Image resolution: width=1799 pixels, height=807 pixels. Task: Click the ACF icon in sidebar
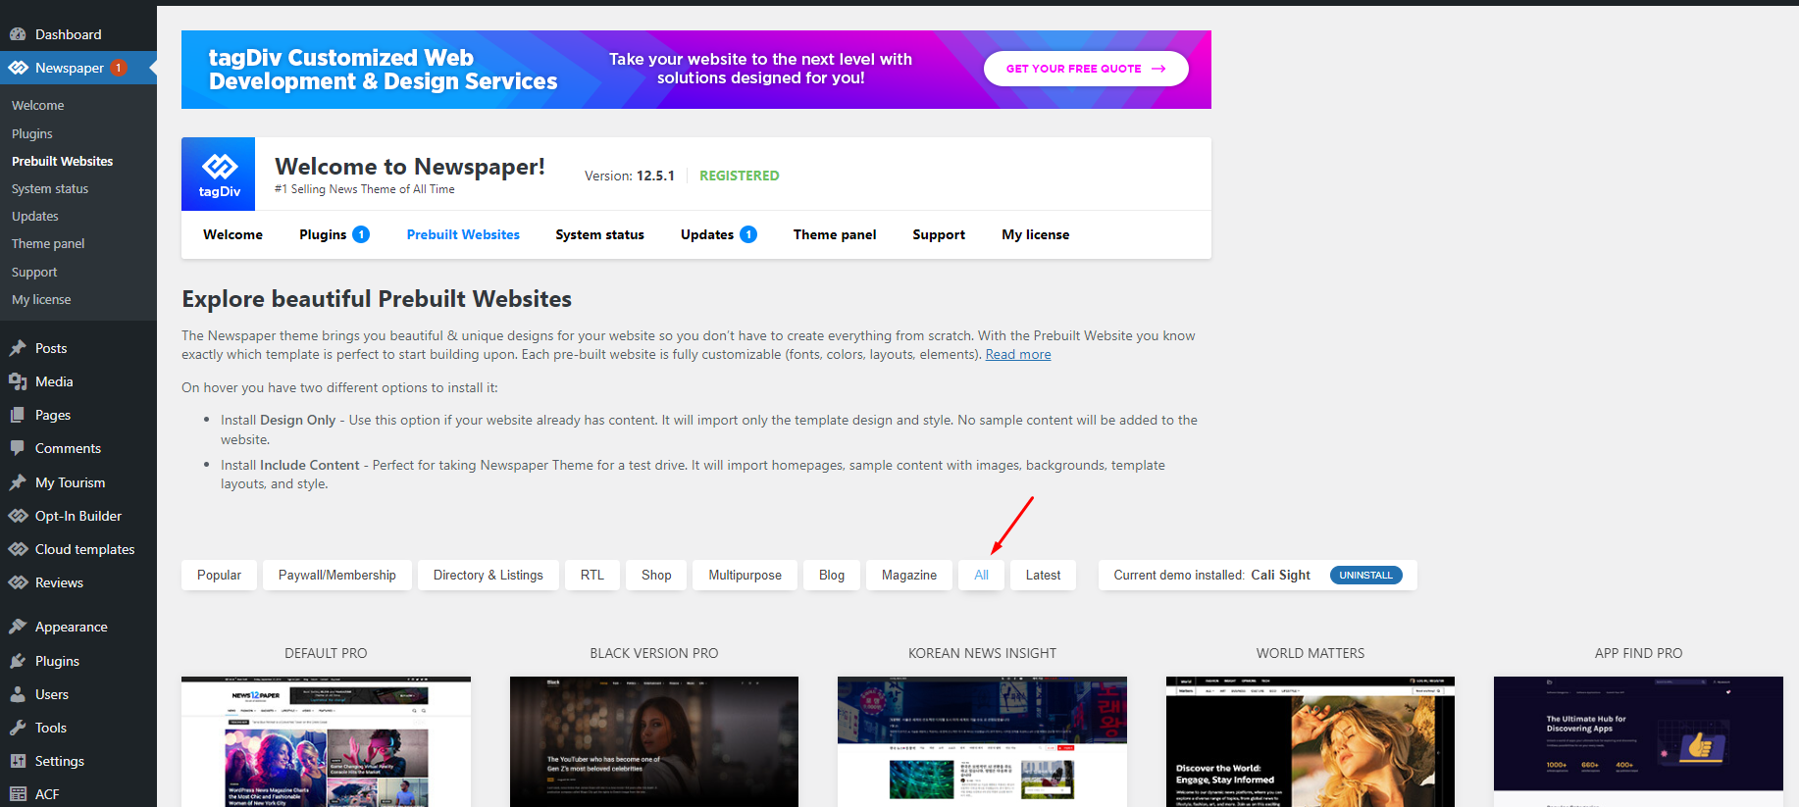(x=18, y=794)
